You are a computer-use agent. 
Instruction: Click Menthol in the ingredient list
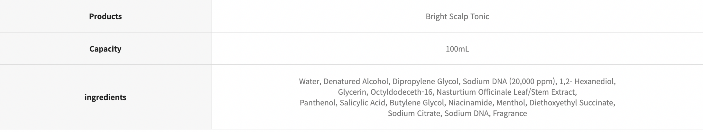pyautogui.click(x=510, y=103)
